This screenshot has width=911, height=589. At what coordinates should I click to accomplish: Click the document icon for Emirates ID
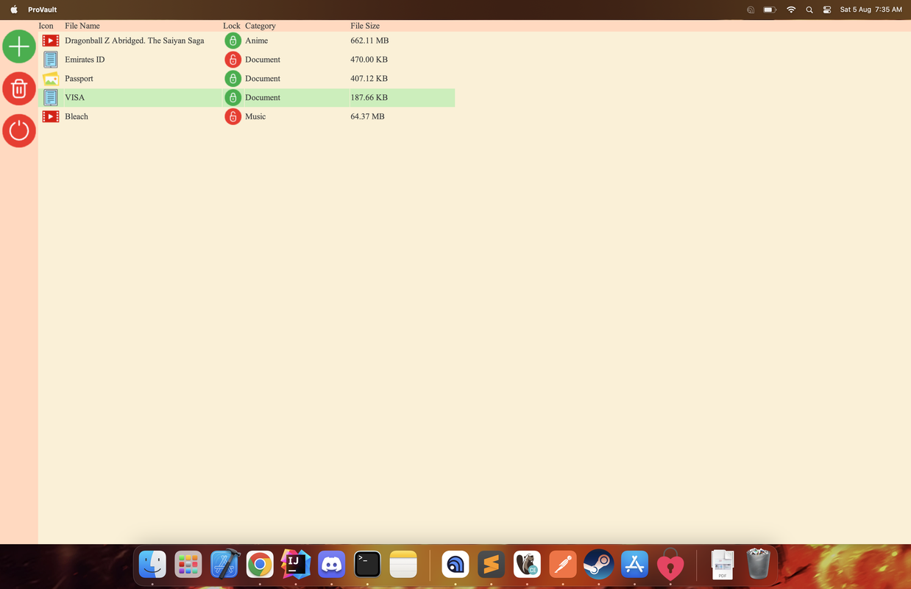(50, 60)
